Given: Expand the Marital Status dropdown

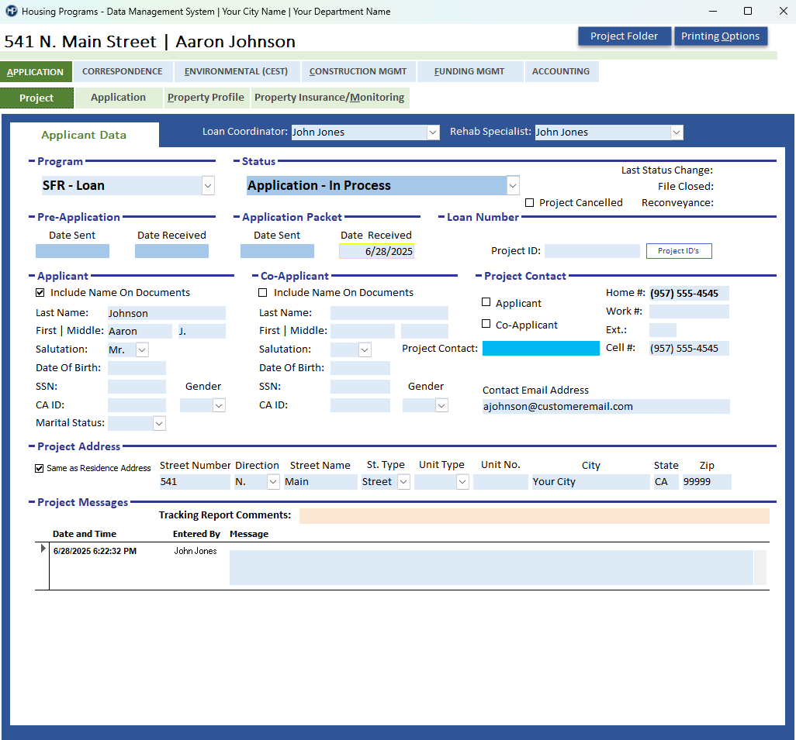Looking at the screenshot, I should pos(159,424).
